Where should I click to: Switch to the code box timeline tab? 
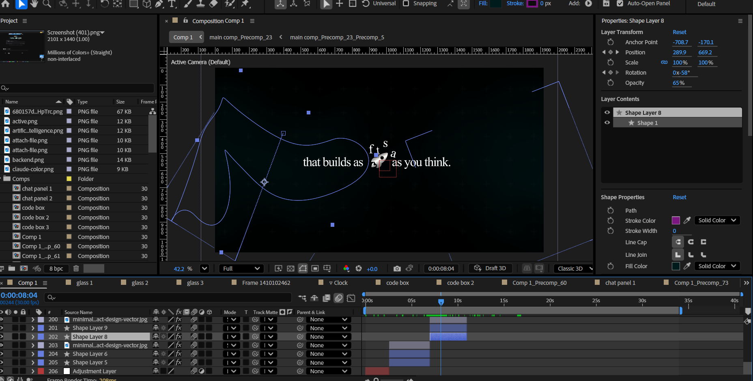click(x=397, y=283)
